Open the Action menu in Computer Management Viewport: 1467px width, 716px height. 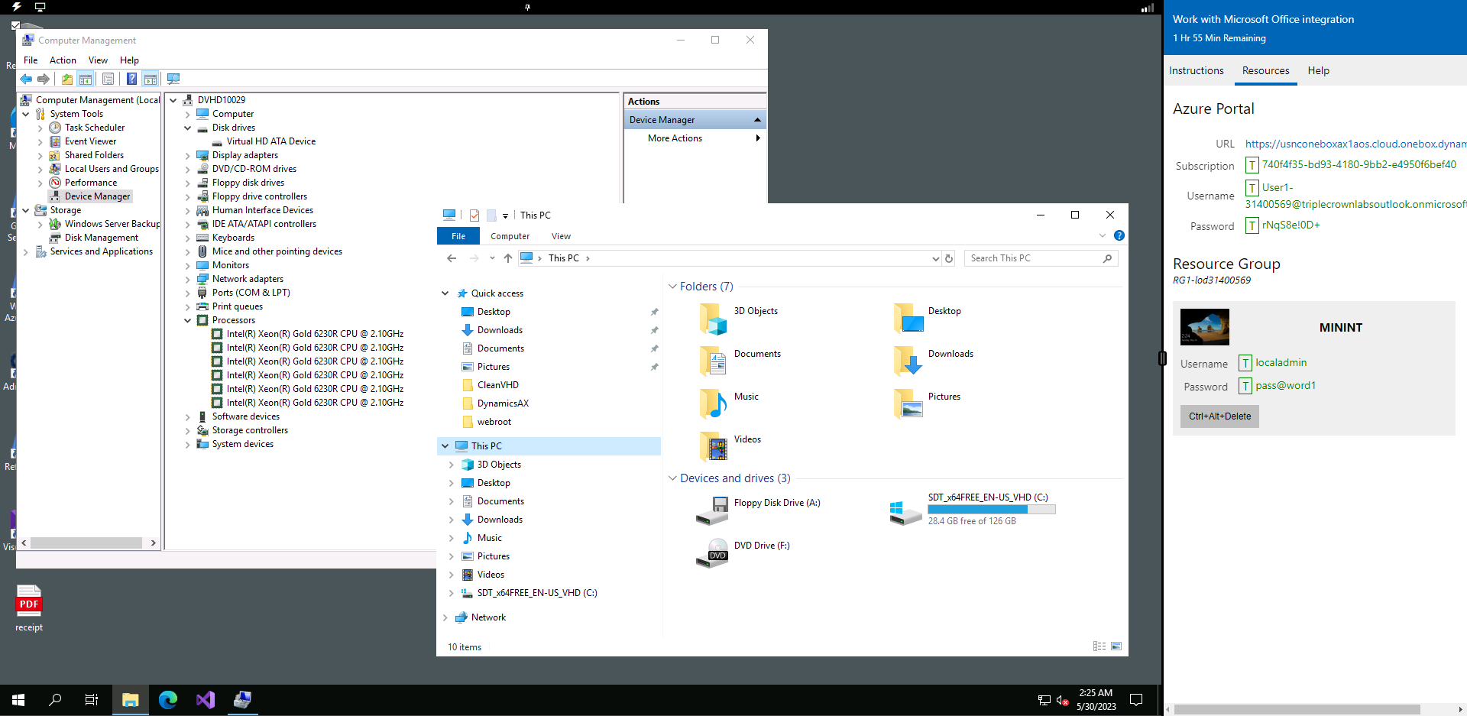(x=63, y=60)
